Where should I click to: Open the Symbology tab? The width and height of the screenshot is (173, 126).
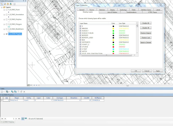pos(123,10)
